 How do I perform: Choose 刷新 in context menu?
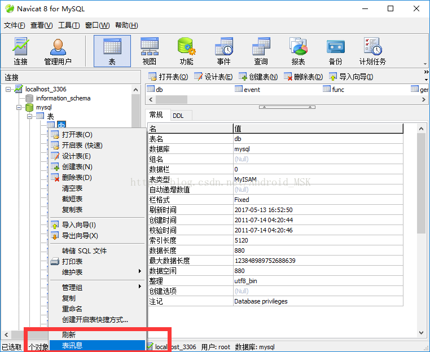[x=98, y=335]
